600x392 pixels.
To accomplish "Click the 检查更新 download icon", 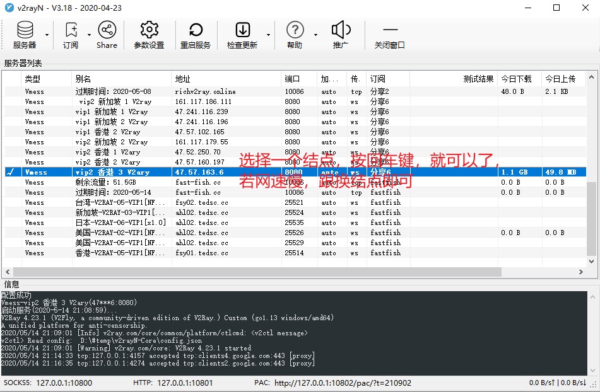I will point(242,35).
